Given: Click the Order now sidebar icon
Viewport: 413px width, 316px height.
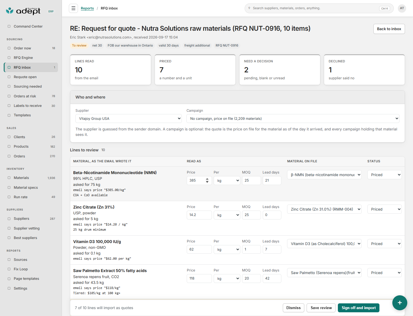Looking at the screenshot, I should [x=9, y=48].
